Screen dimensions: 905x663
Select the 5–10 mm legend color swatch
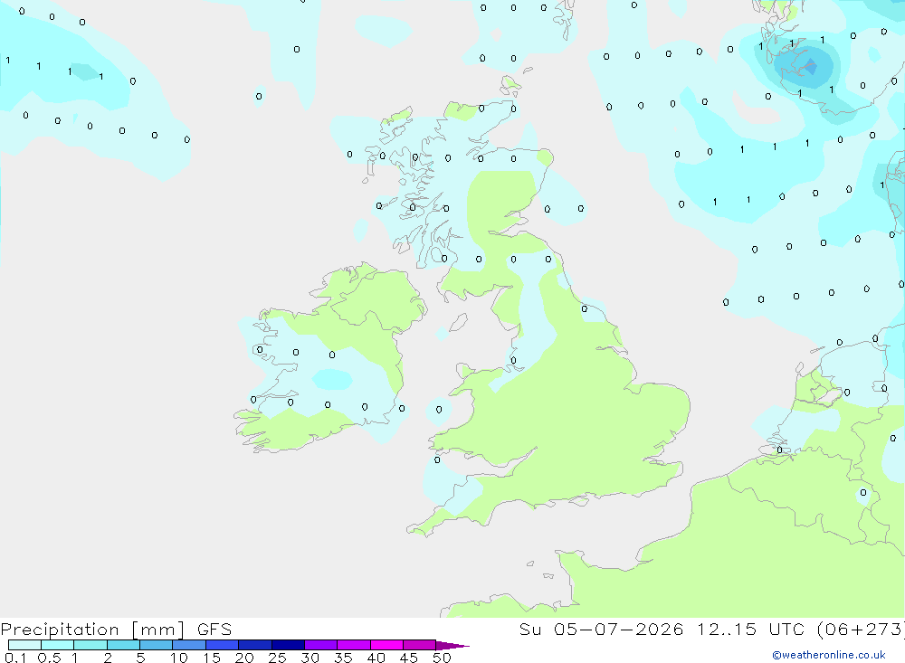pyautogui.click(x=157, y=645)
